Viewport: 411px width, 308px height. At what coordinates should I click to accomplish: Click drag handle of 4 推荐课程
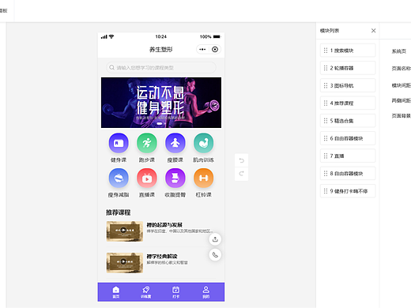point(326,103)
